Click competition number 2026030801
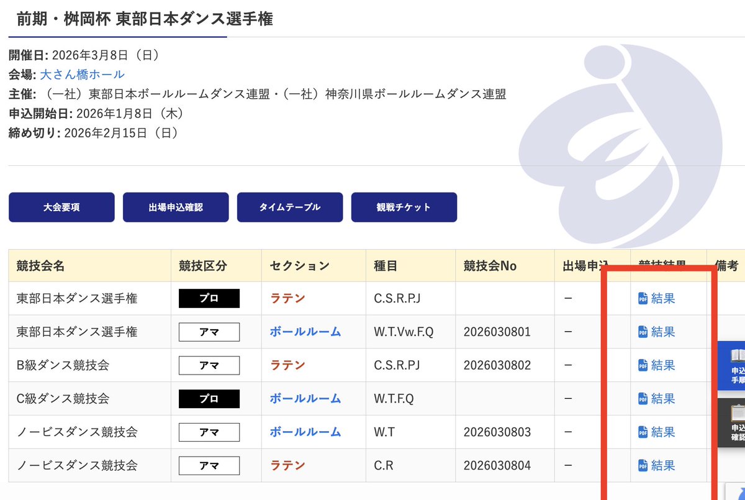The height and width of the screenshot is (500, 745). (x=497, y=332)
